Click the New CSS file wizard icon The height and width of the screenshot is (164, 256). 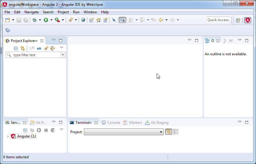point(105,20)
